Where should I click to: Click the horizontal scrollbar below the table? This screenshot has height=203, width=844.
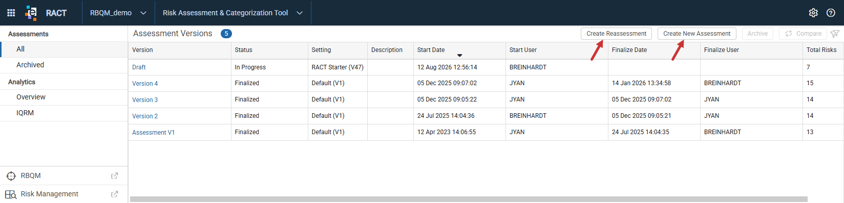[x=469, y=199]
